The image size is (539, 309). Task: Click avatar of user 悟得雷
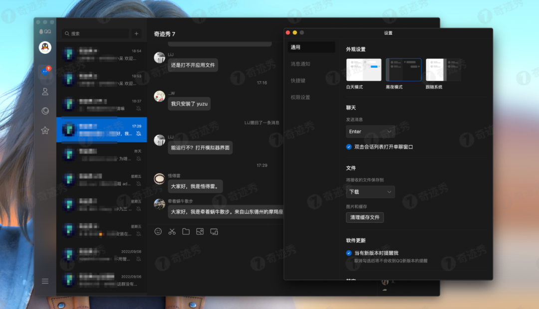(x=159, y=179)
